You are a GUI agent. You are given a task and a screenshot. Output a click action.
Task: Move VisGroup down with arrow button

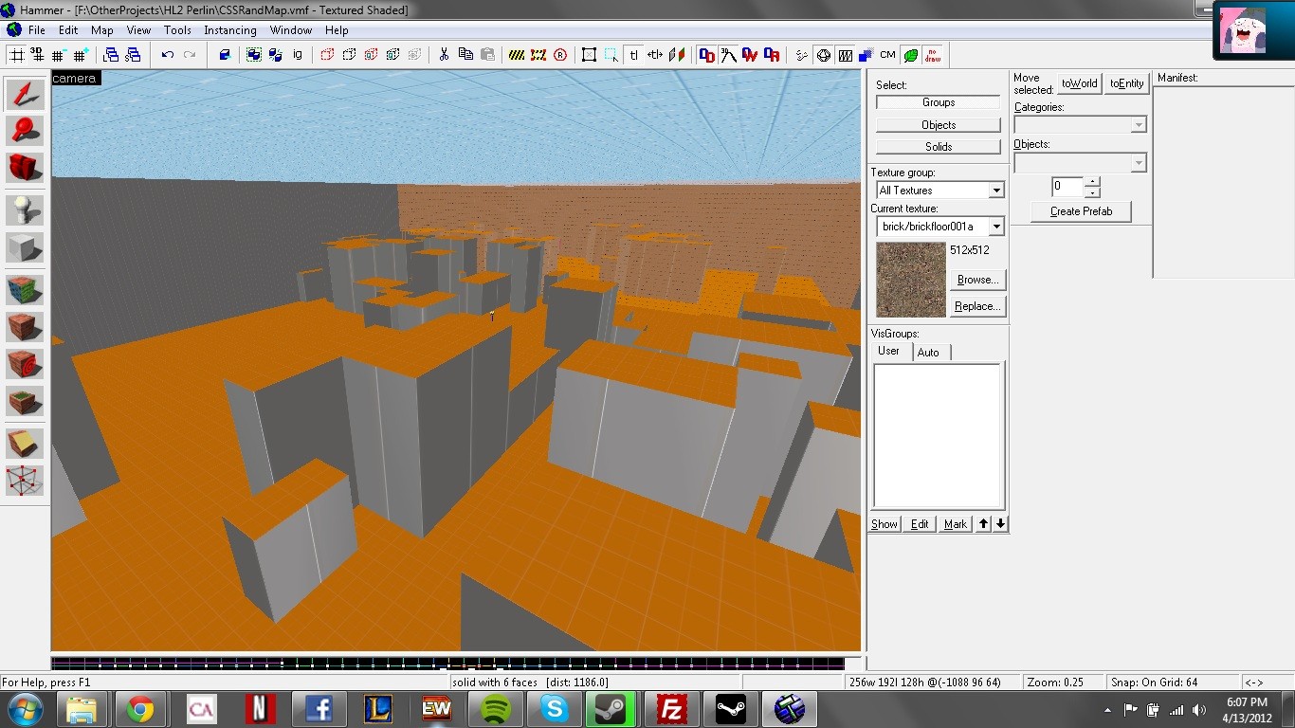(x=1000, y=523)
